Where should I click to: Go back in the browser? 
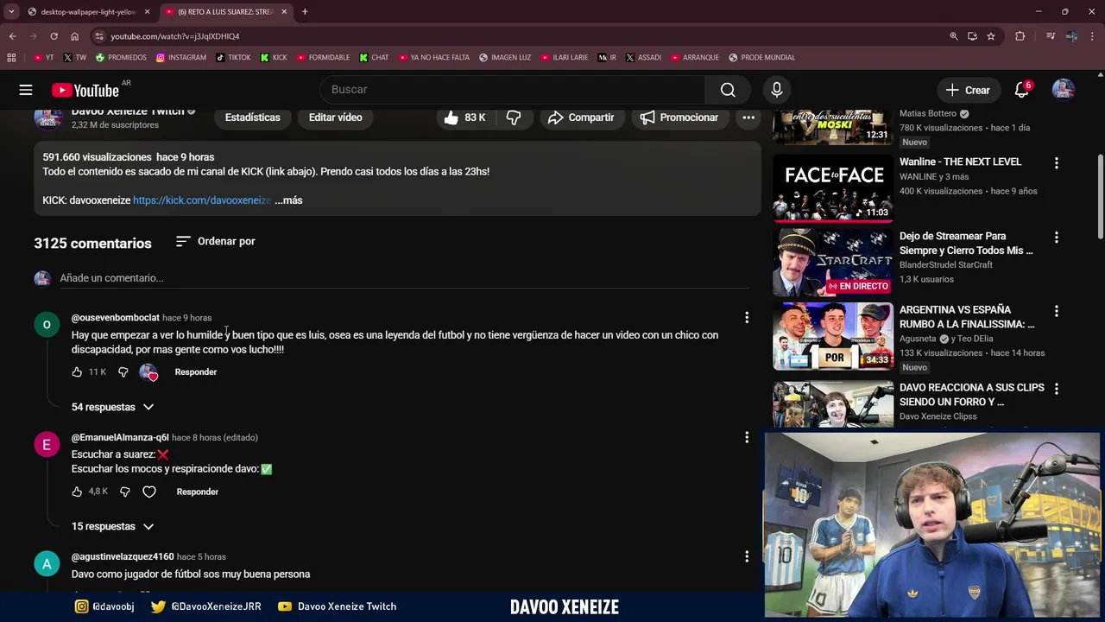[12, 36]
